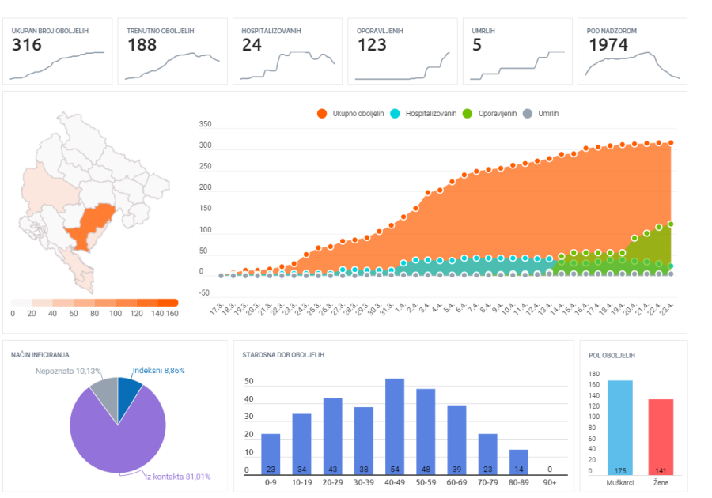
Task: Click the Nepoznato 10,13% label
Action: (x=68, y=371)
